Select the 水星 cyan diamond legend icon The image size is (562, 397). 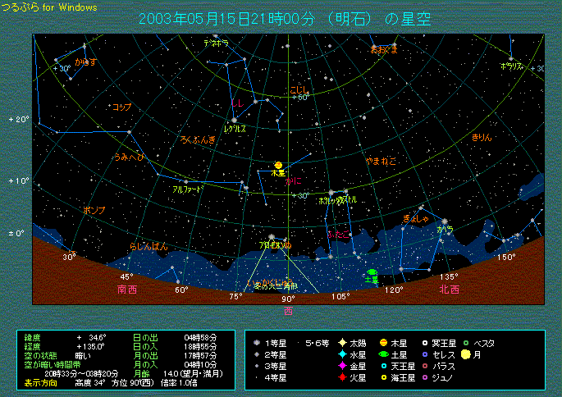[x=343, y=354]
